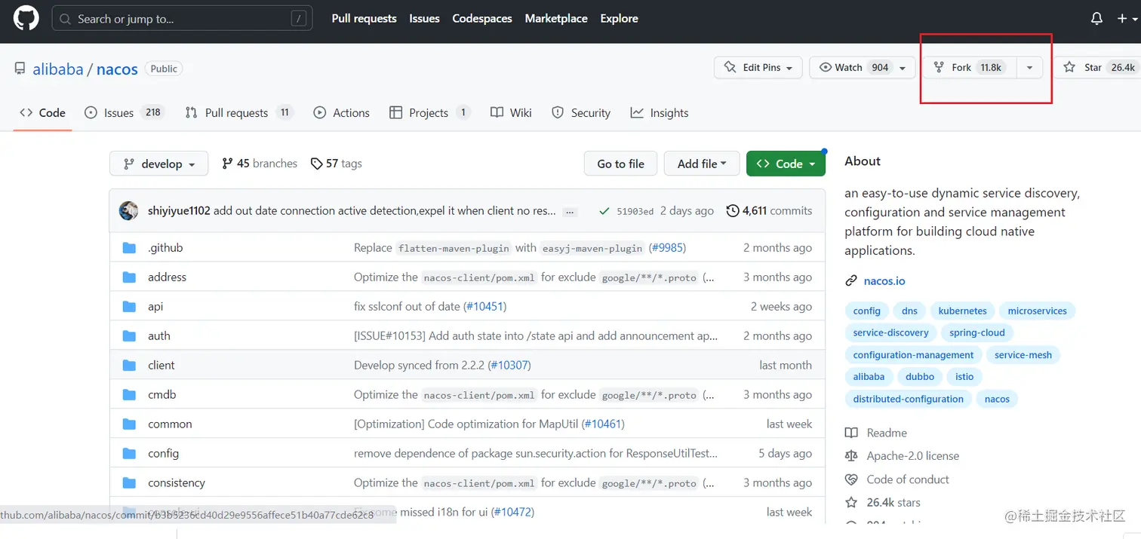The height and width of the screenshot is (539, 1141).
Task: Open Explore in top navigation
Action: [x=619, y=18]
